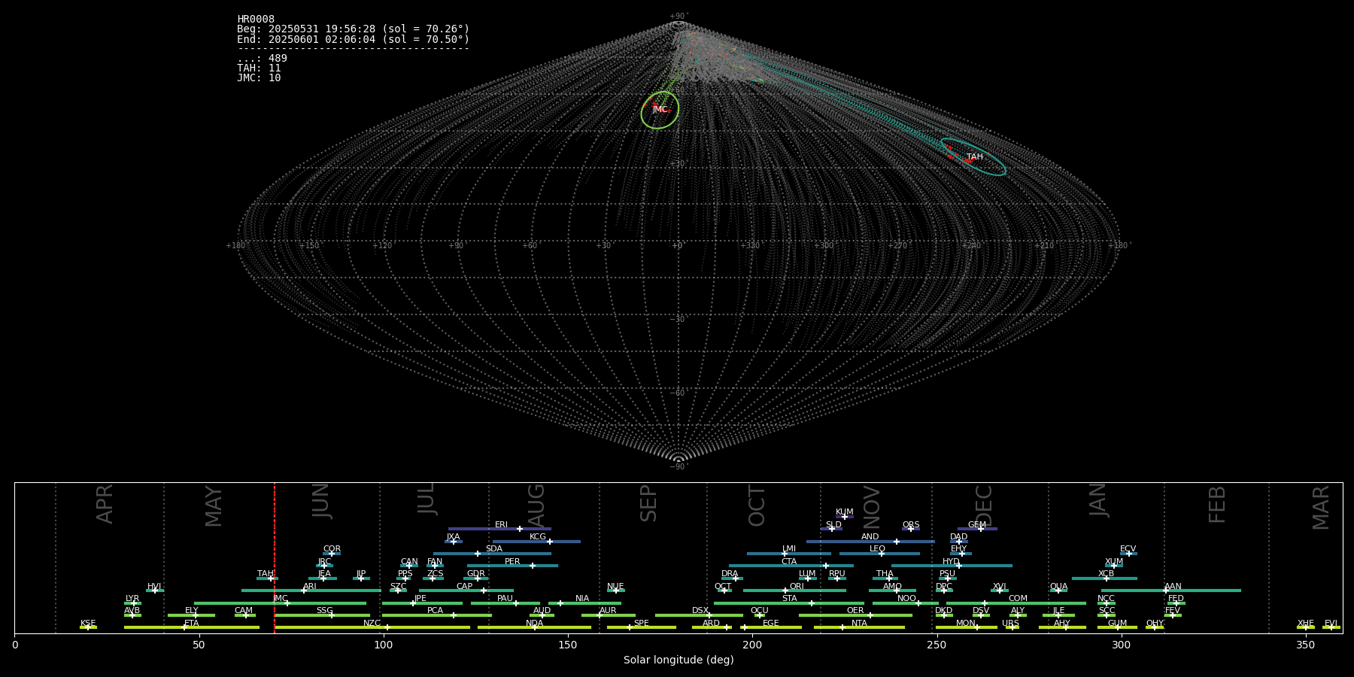The width and height of the screenshot is (1354, 677).
Task: Click the ORI shower bar in timeline
Action: point(794,590)
